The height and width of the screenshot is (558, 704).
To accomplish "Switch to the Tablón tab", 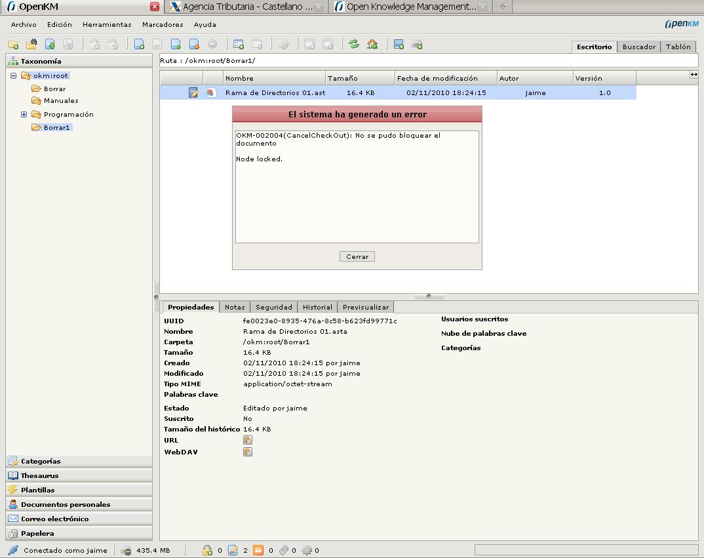I will pos(678,47).
